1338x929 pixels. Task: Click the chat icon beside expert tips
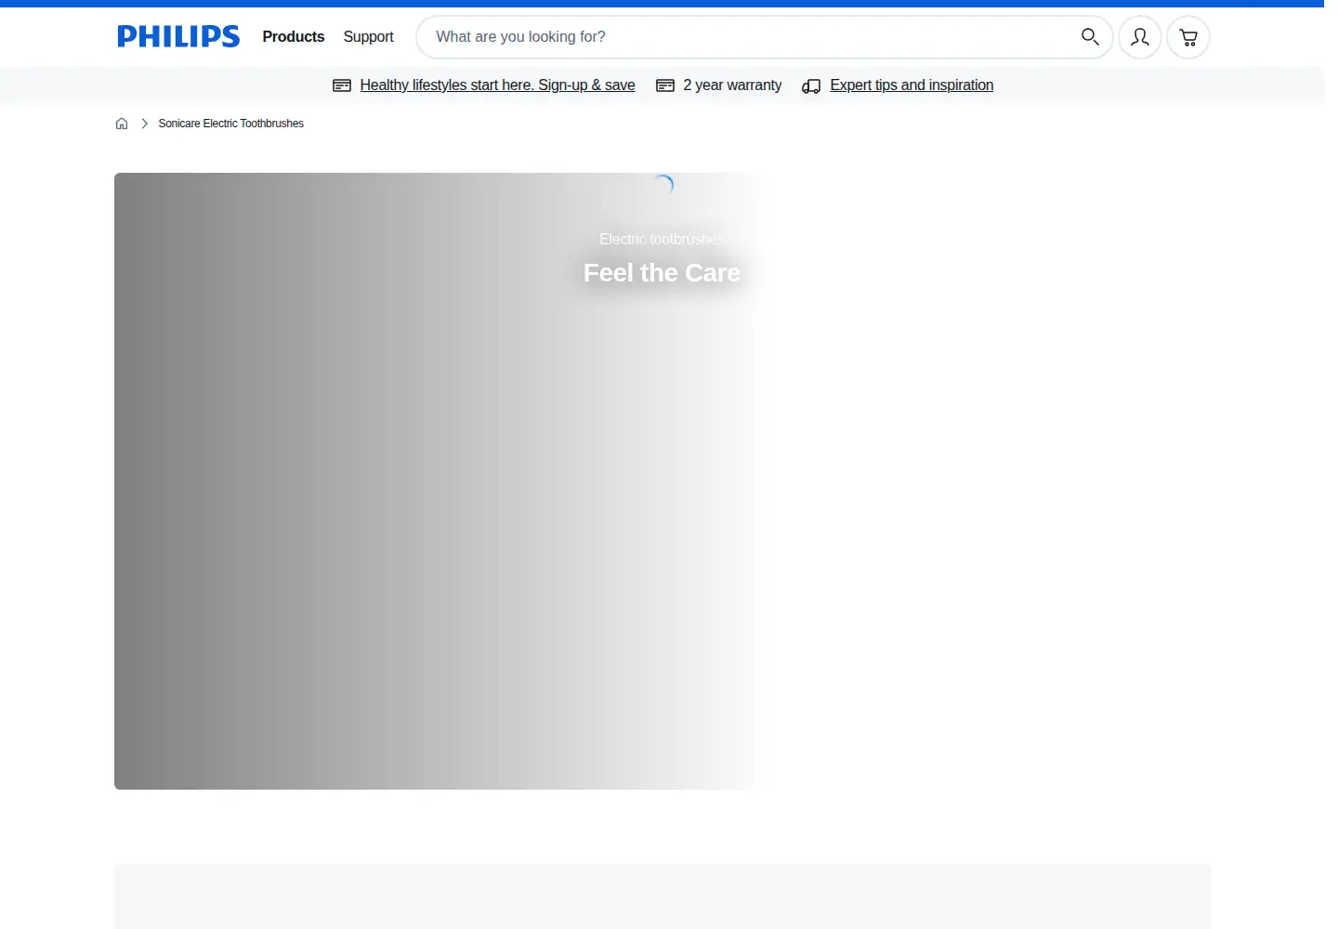pyautogui.click(x=811, y=86)
